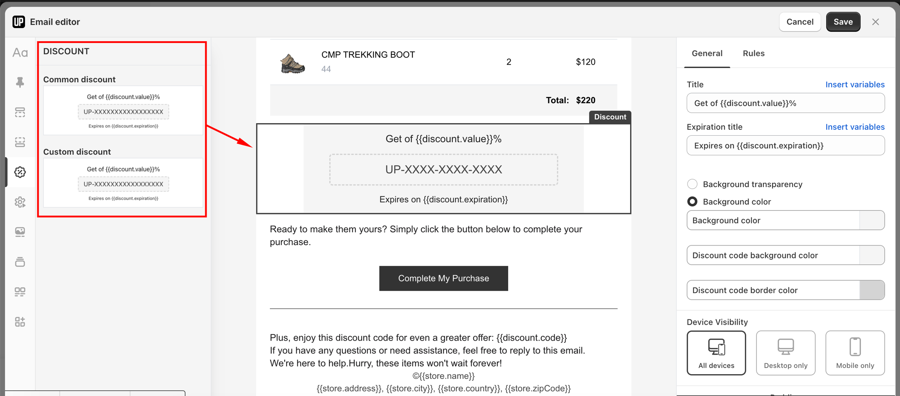Screen dimensions: 900x396
Task: Open Discount code border color swatch
Action: pos(872,290)
